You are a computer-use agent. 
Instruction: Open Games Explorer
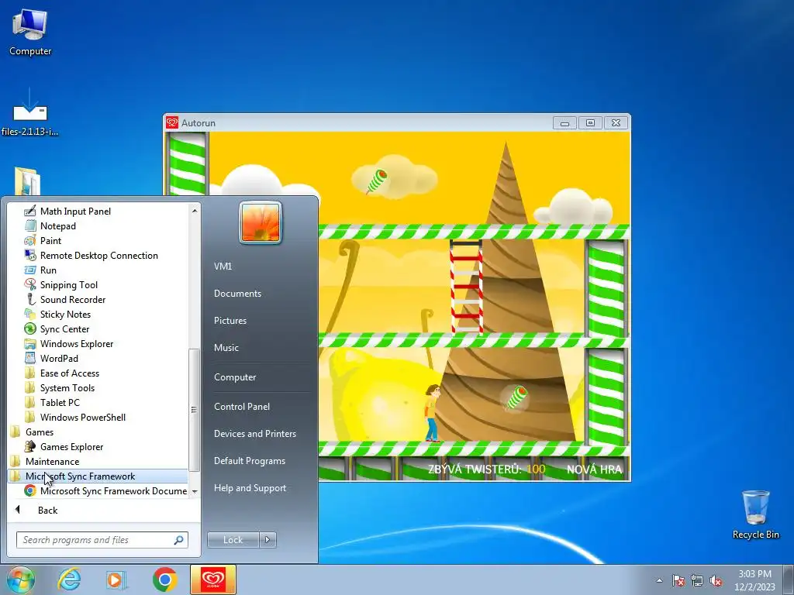[71, 446]
